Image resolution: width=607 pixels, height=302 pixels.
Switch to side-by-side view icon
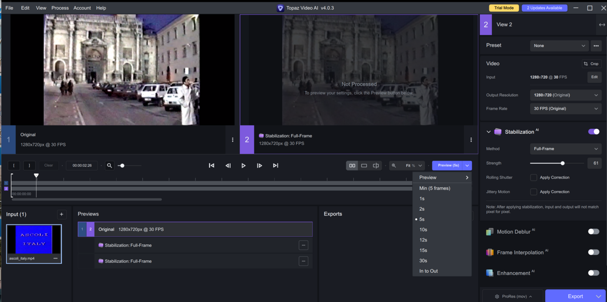click(352, 166)
